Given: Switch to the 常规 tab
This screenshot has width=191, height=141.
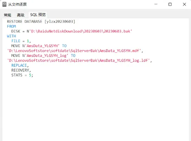Looking at the screenshot, I should click(x=7, y=15).
